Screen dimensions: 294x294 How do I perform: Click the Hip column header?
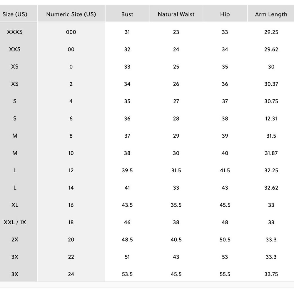coord(225,14)
